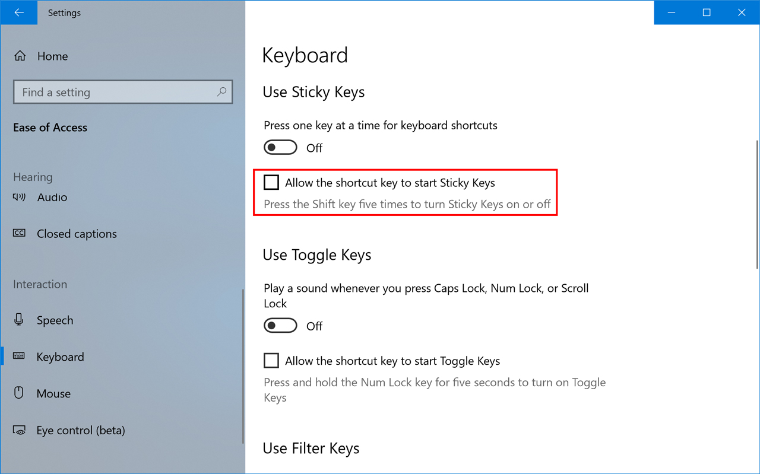Image resolution: width=760 pixels, height=474 pixels.
Task: Select the Audio speaker icon
Action: coord(19,197)
